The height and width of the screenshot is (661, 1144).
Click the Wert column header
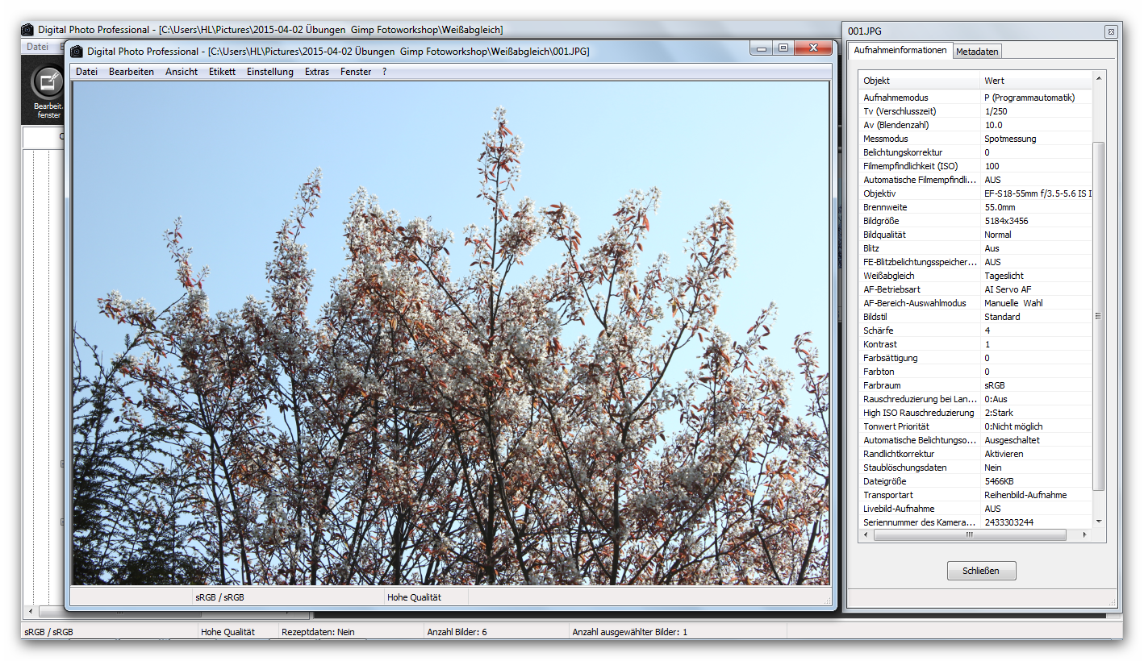(1036, 81)
